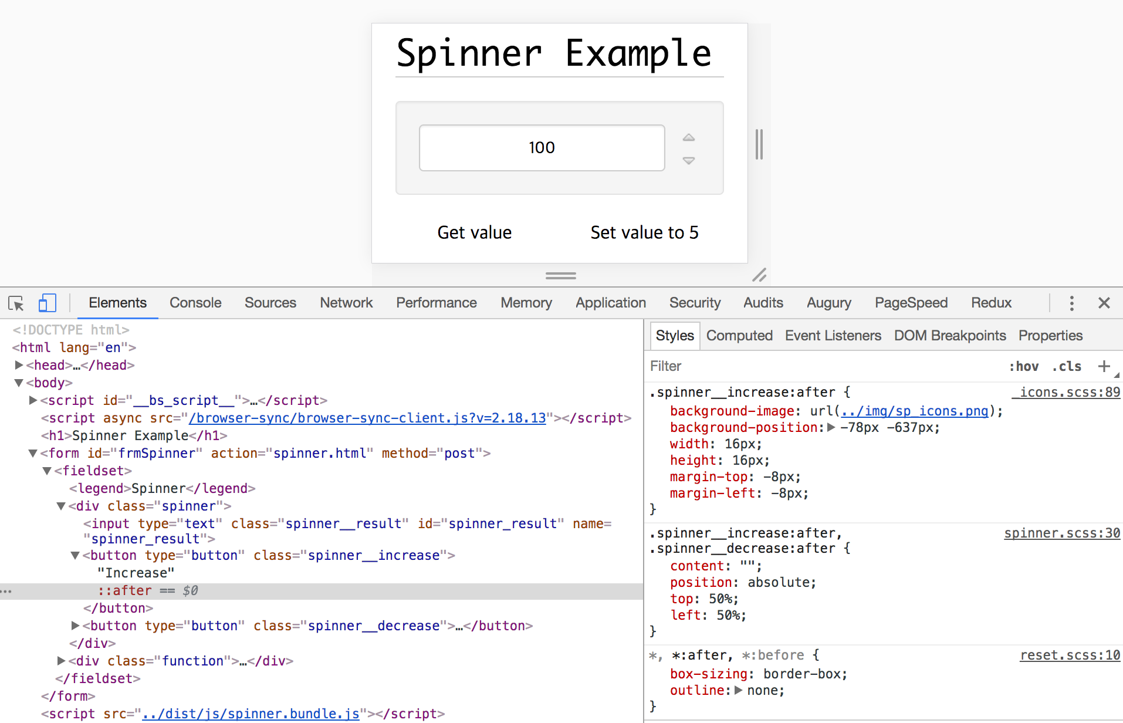This screenshot has height=723, width=1123.
Task: Open the DevTools three-dot menu
Action: pyautogui.click(x=1071, y=303)
